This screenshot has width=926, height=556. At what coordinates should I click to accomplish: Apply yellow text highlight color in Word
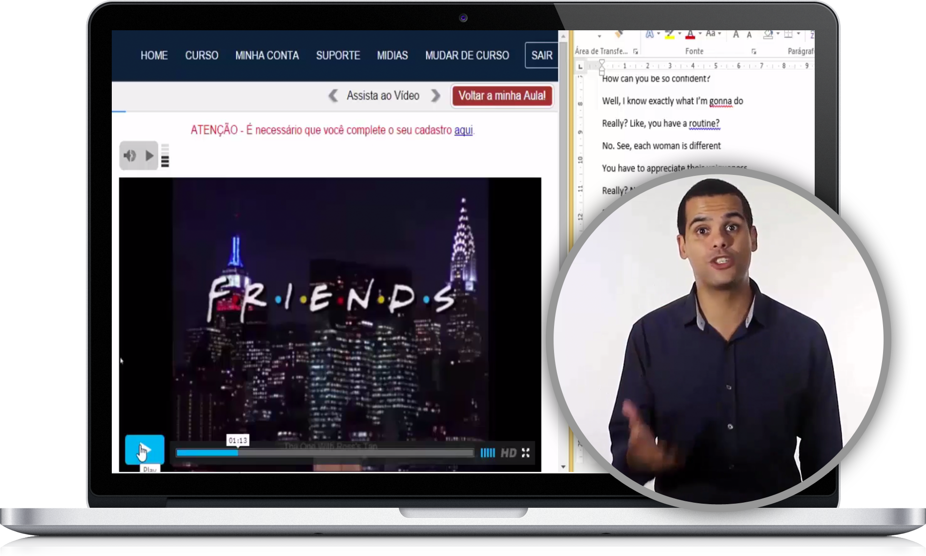click(670, 34)
